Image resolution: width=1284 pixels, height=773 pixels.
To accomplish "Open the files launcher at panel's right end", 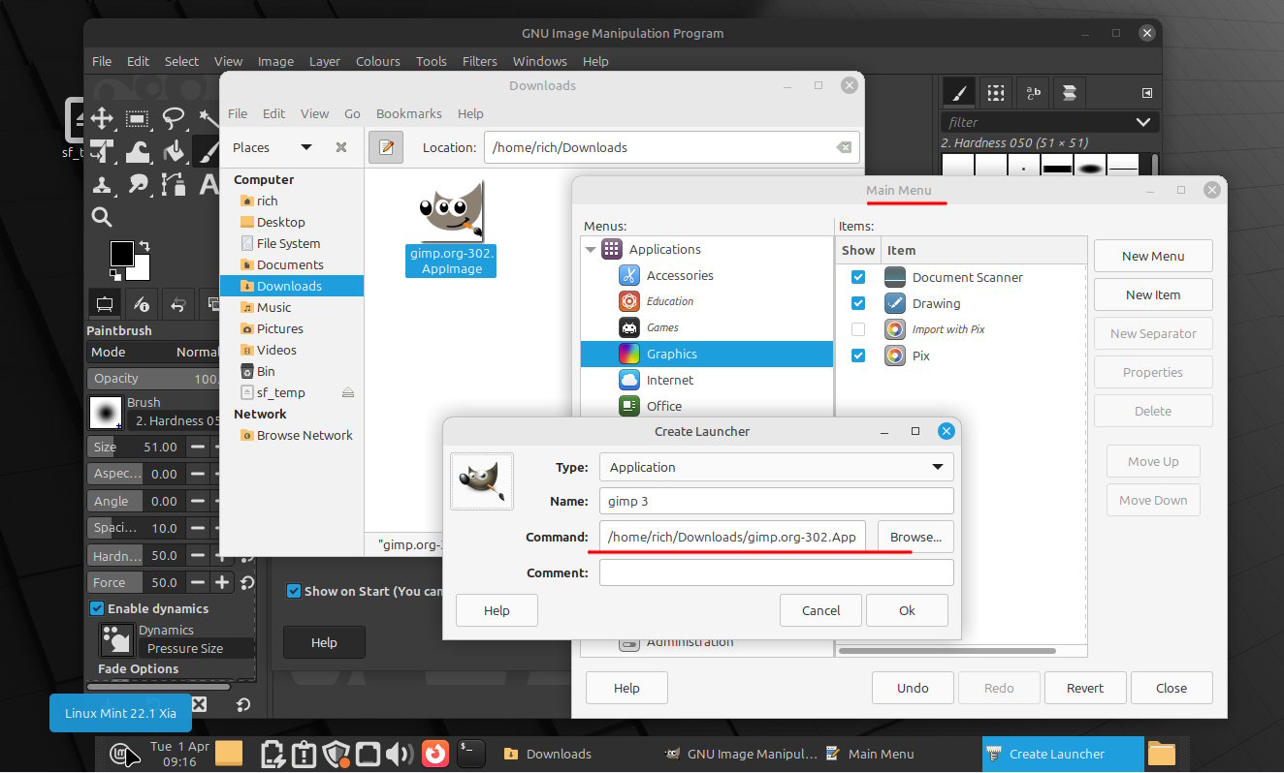I will pyautogui.click(x=1161, y=754).
